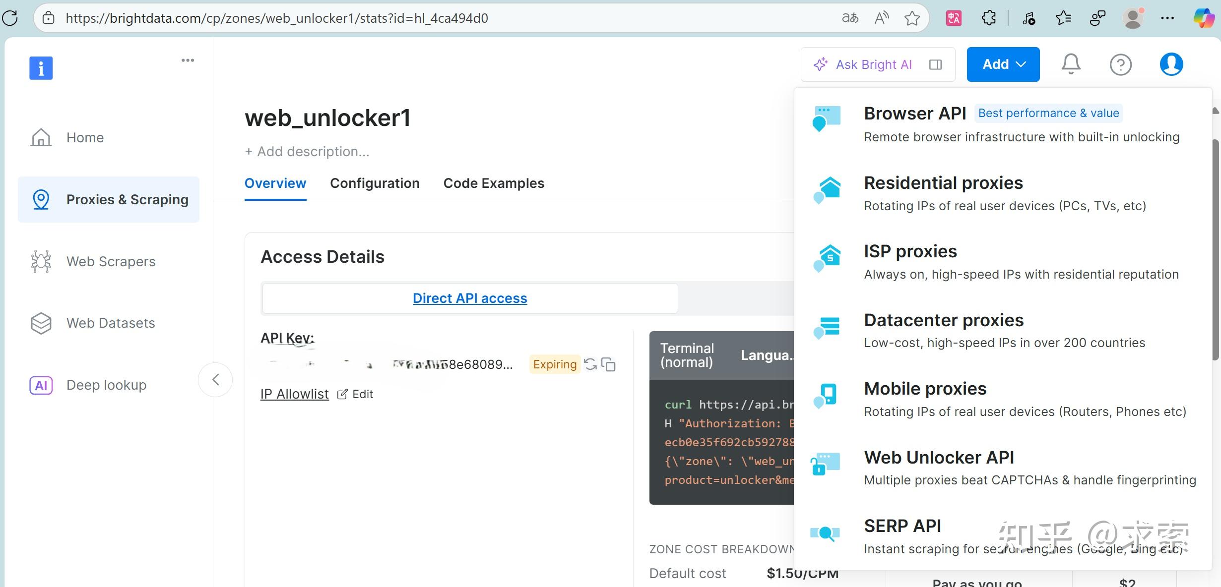
Task: Open the help question mark icon
Action: [1120, 64]
